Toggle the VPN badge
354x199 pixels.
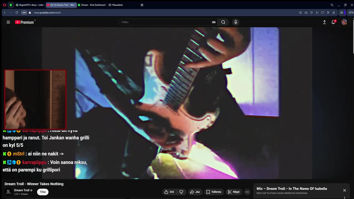(24, 12)
